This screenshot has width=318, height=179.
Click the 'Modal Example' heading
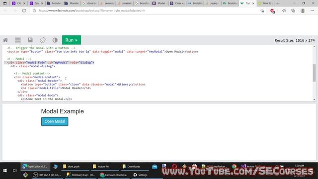[63, 111]
